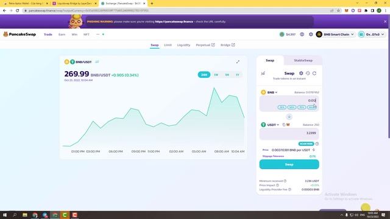This screenshot has width=390, height=219.
Task: Set input amount to 25%
Action: tap(282, 107)
